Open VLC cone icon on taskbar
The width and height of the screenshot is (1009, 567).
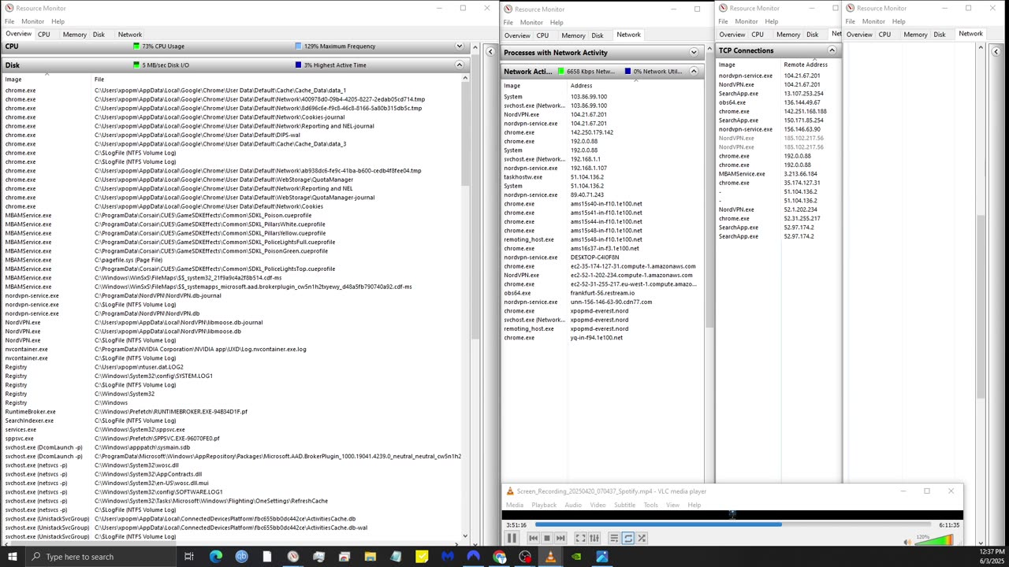click(550, 557)
